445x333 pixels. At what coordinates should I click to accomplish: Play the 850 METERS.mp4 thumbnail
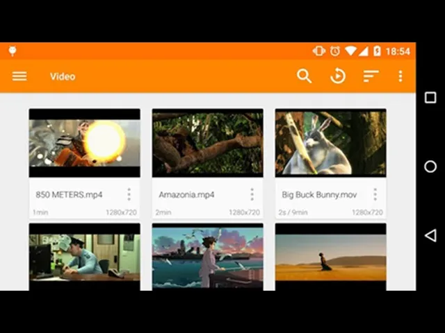pyautogui.click(x=85, y=143)
